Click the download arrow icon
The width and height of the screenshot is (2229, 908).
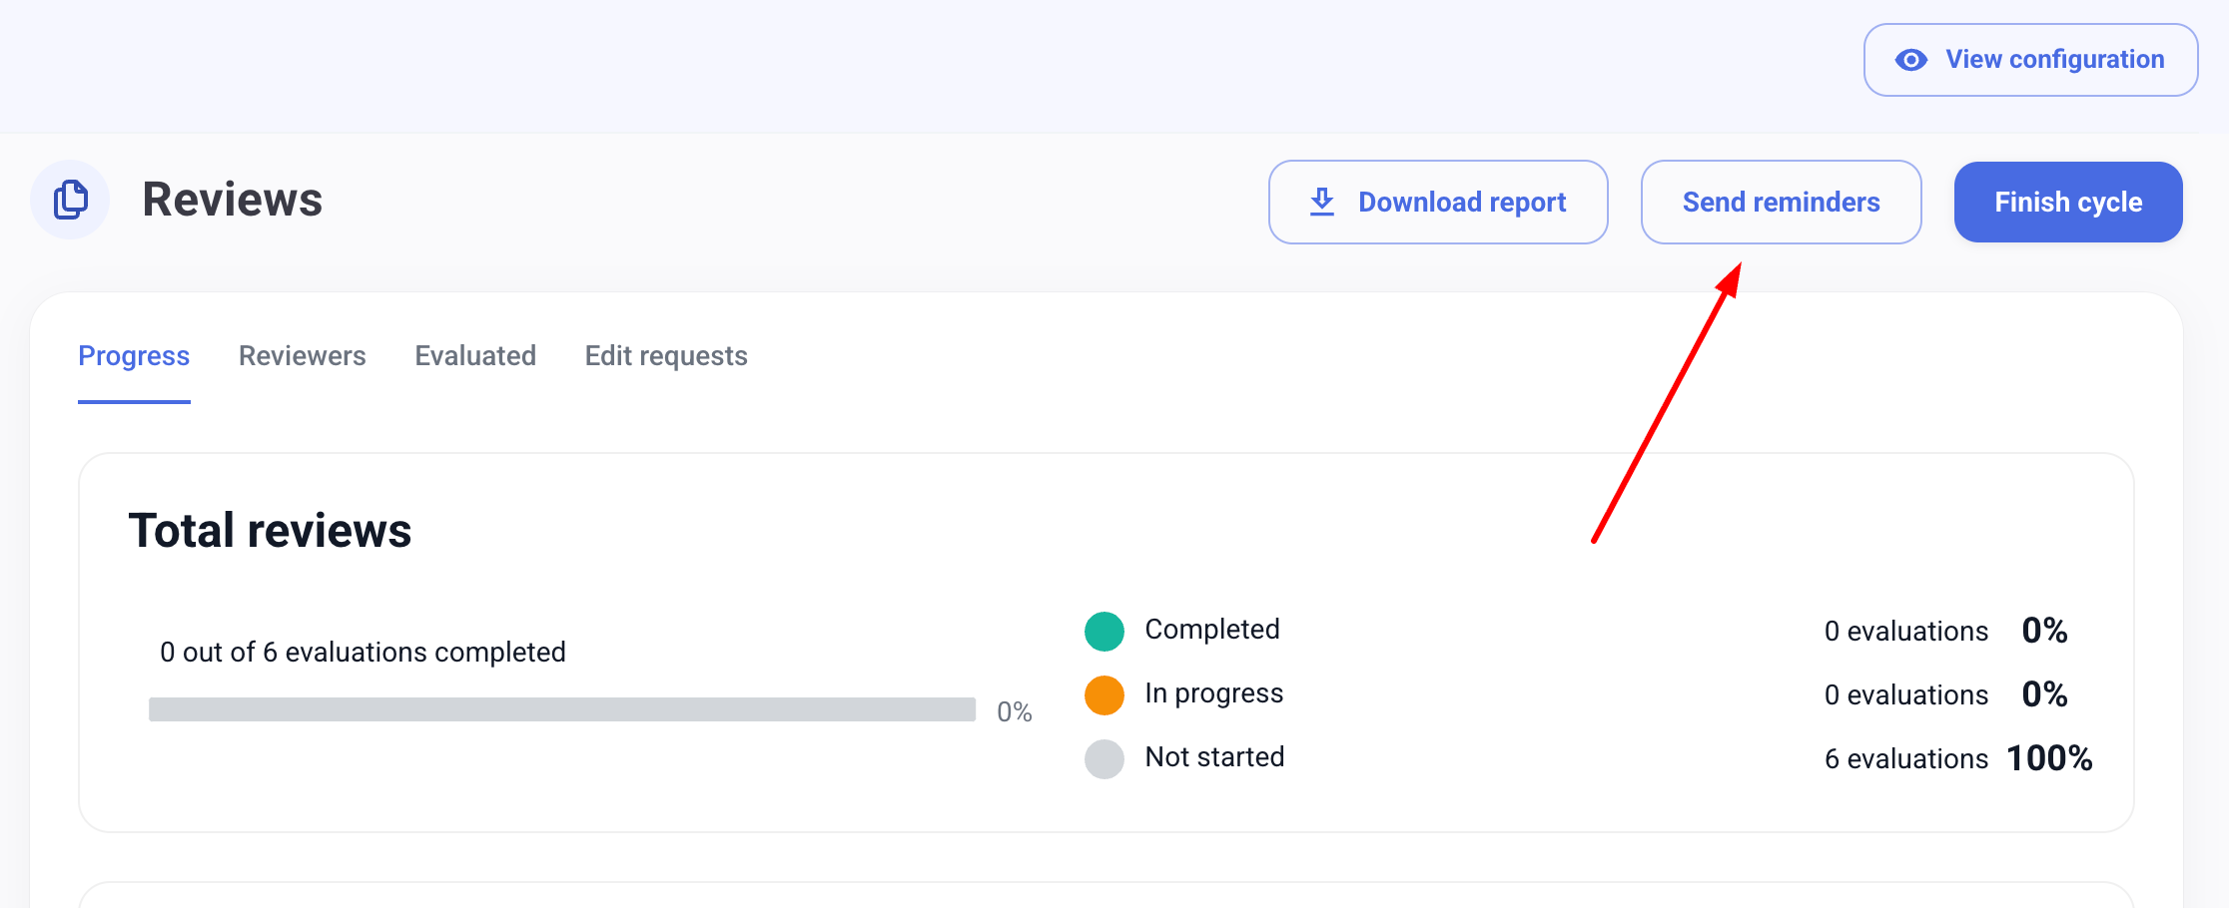1321,202
